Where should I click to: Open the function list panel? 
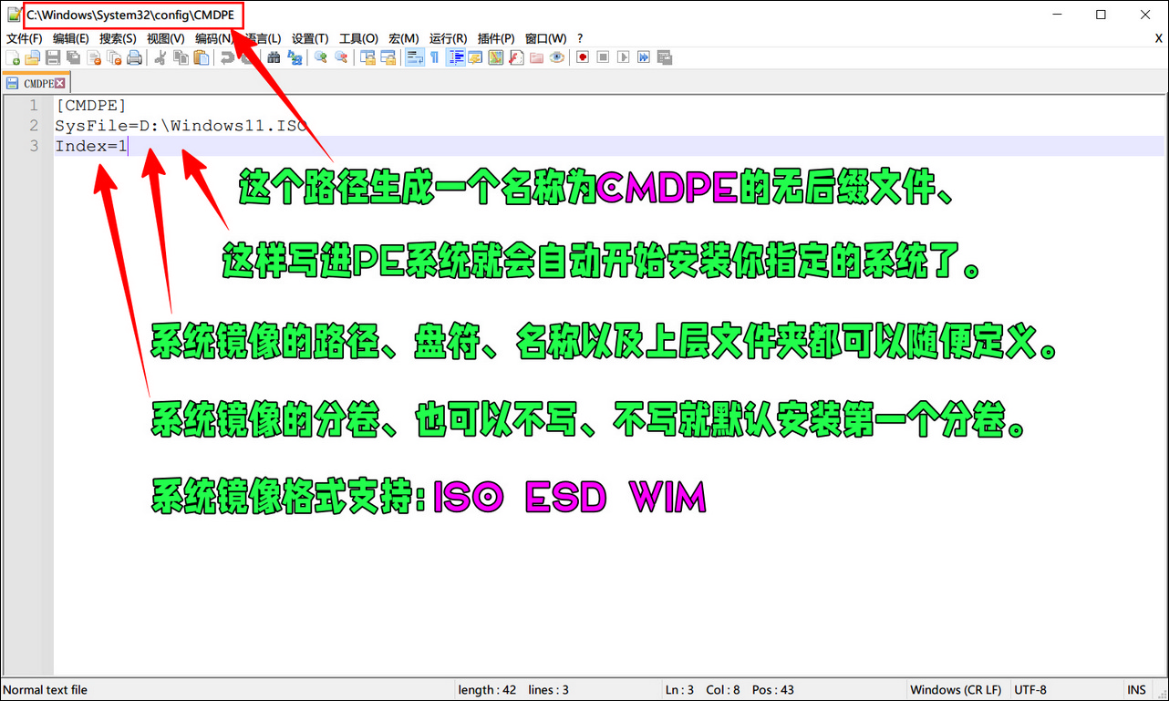coord(516,57)
